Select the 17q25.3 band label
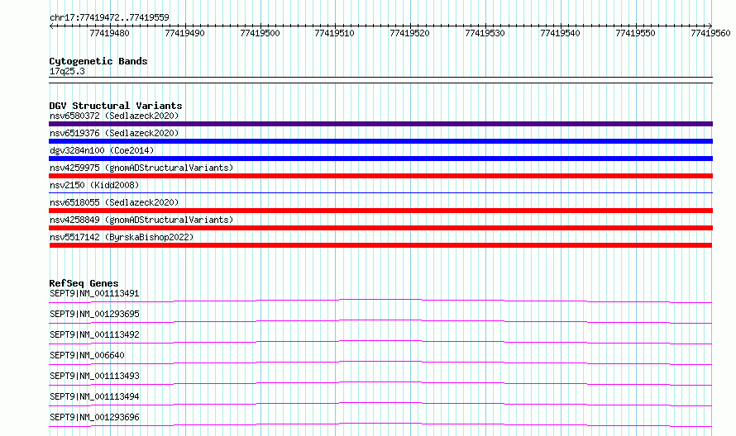The width and height of the screenshot is (736, 436). click(67, 71)
